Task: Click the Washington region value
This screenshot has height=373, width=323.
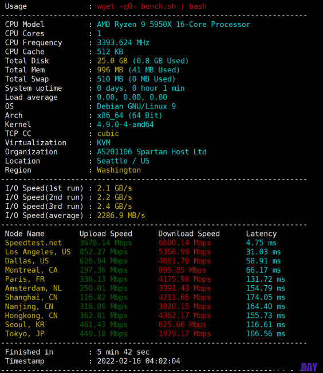Action: 119,170
